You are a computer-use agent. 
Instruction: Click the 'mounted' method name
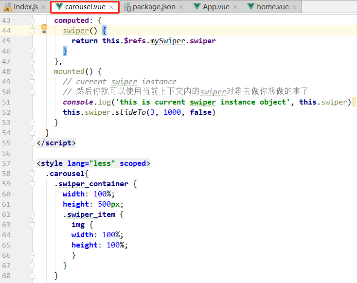(x=69, y=71)
